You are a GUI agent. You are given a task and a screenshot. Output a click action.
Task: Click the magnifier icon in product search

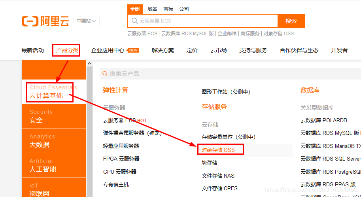tap(105, 74)
